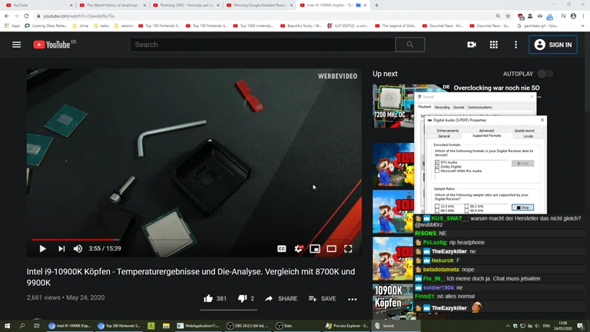The height and width of the screenshot is (332, 590).
Task: Switch to Sounds tab in Sound window
Action: [459, 108]
